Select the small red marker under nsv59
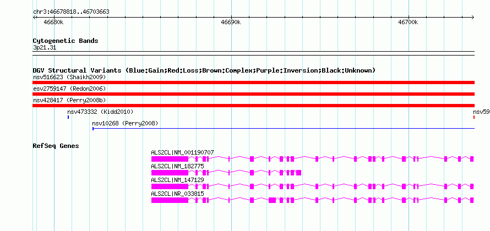The width and height of the screenshot is (490, 231). click(x=474, y=117)
